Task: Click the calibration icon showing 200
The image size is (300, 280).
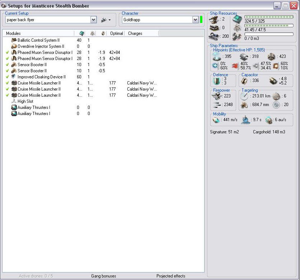Action: tap(214, 36)
